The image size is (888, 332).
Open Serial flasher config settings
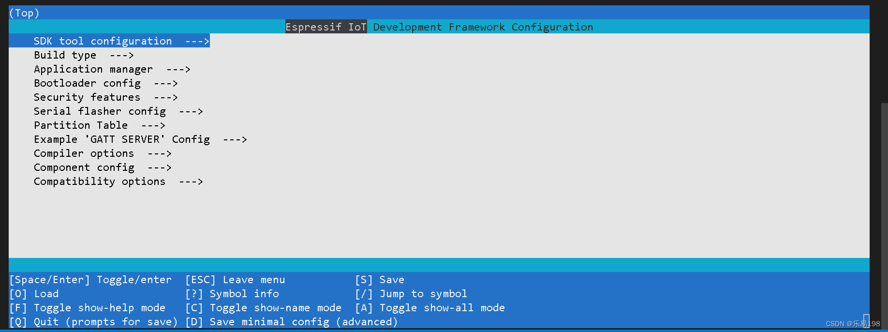tap(99, 111)
